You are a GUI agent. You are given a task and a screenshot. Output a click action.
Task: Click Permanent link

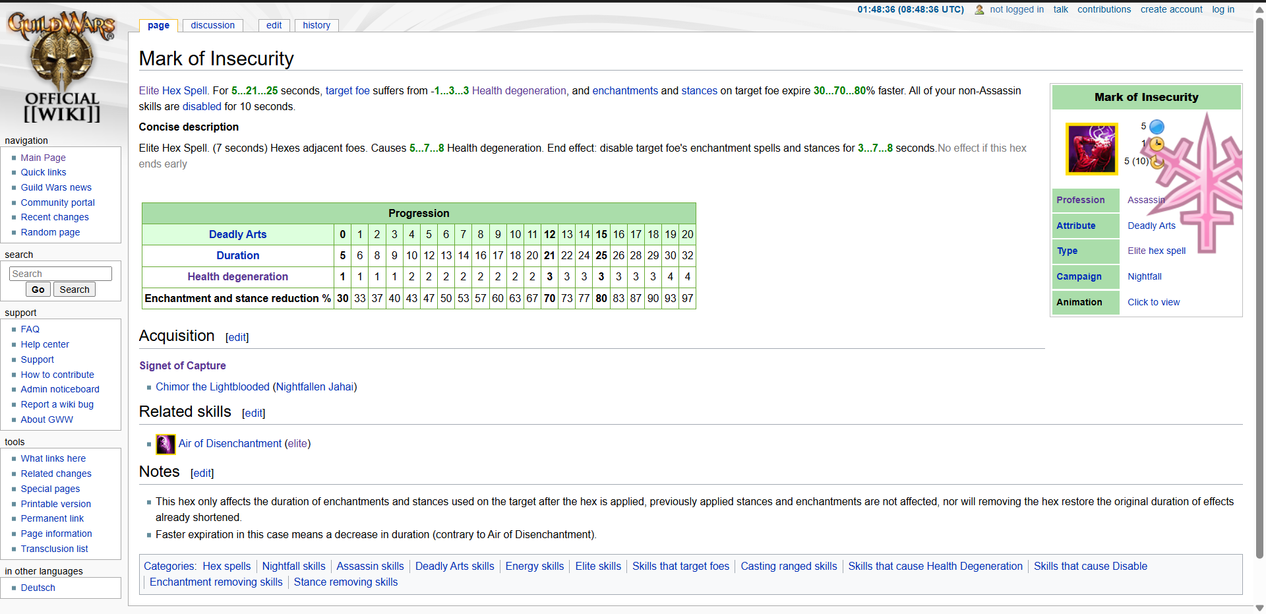coord(52,518)
